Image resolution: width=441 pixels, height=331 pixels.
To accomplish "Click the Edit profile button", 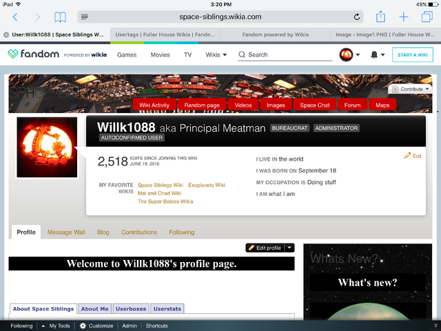I will point(265,248).
